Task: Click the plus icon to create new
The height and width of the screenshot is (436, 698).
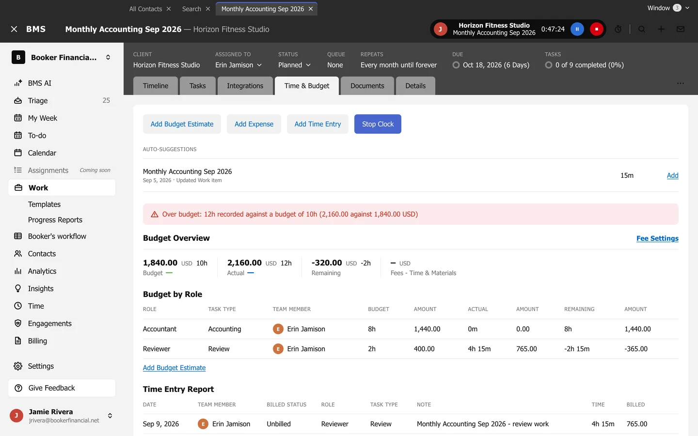Action: [x=661, y=29]
